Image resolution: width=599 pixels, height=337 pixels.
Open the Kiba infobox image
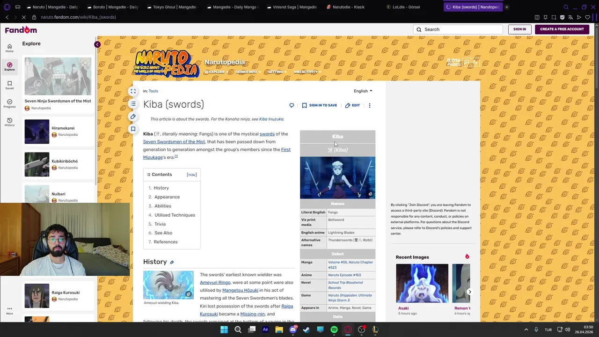337,177
